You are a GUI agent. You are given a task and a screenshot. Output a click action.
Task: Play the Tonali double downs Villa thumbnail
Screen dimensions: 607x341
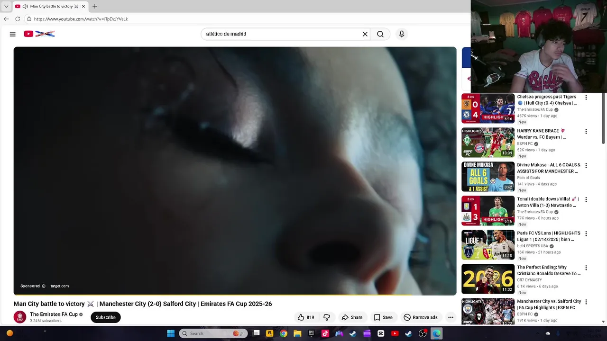point(488,211)
